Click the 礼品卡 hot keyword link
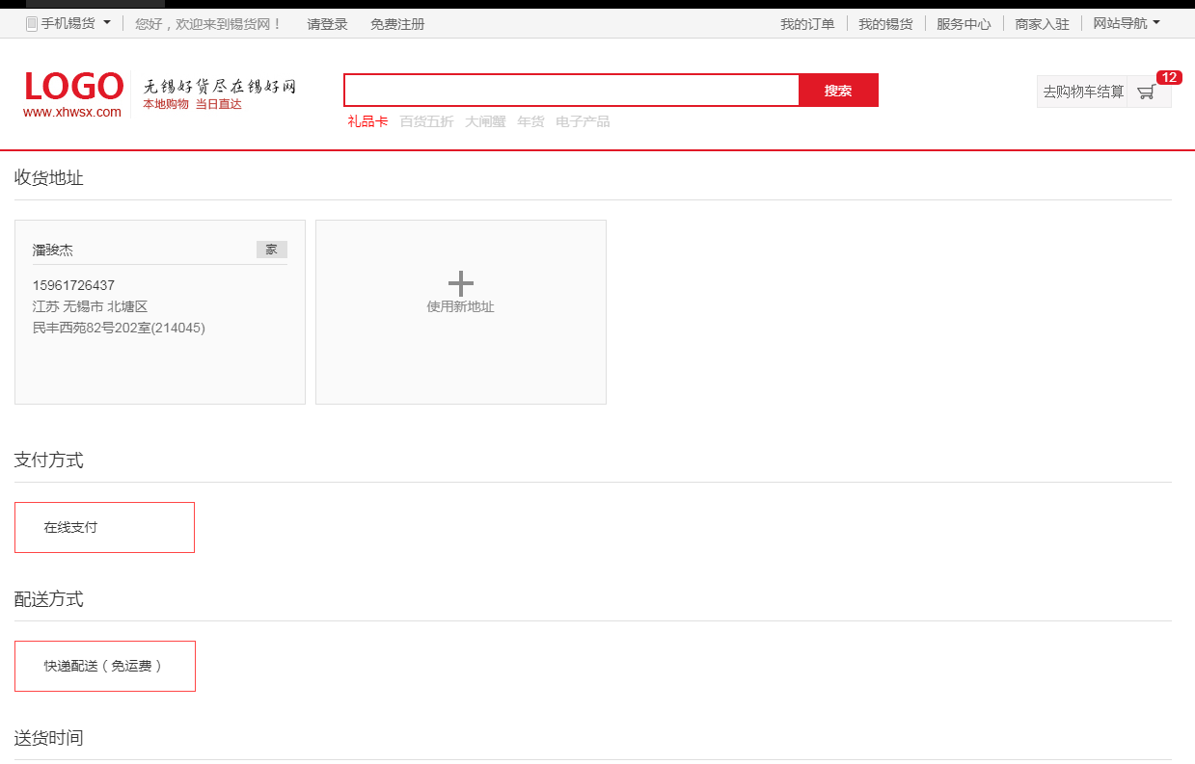The image size is (1195, 764). [367, 121]
